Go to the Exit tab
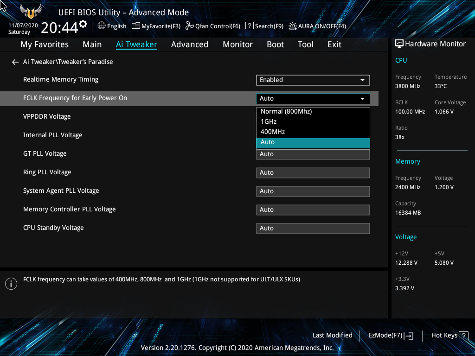This screenshot has height=356, width=475. tap(334, 44)
